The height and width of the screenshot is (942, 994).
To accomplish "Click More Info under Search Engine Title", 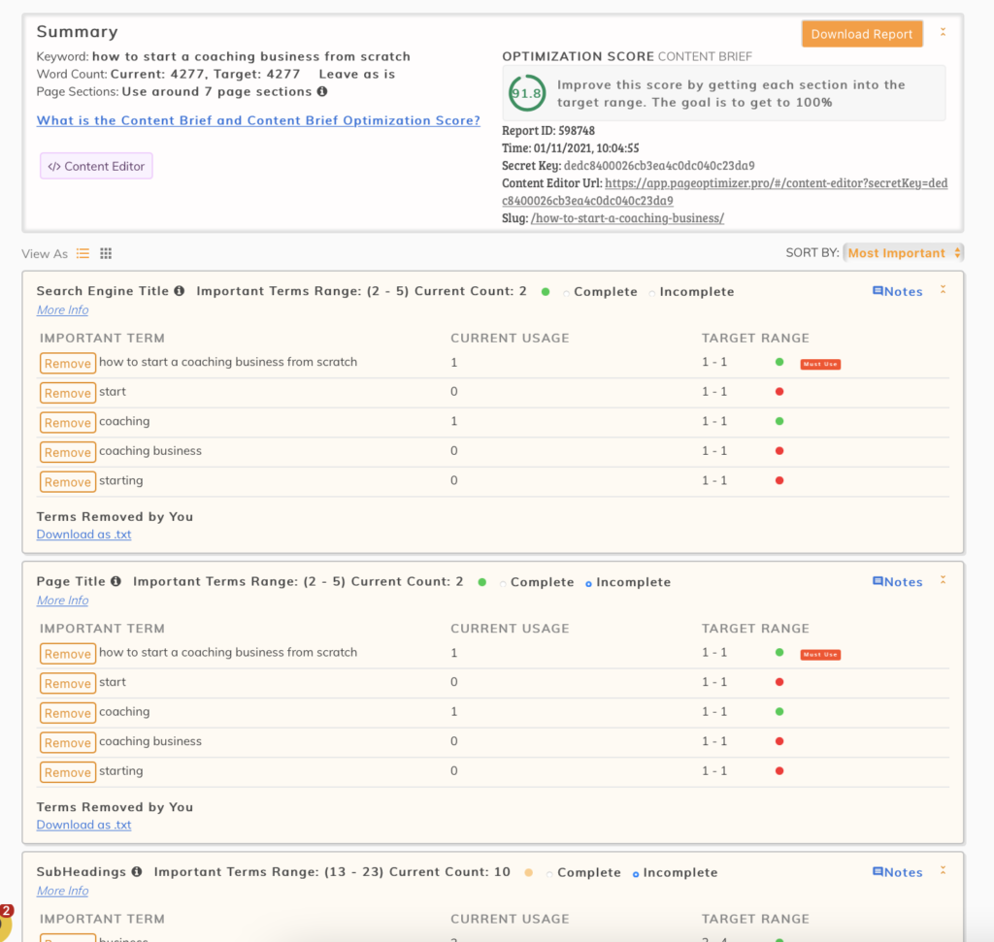I will coord(62,309).
